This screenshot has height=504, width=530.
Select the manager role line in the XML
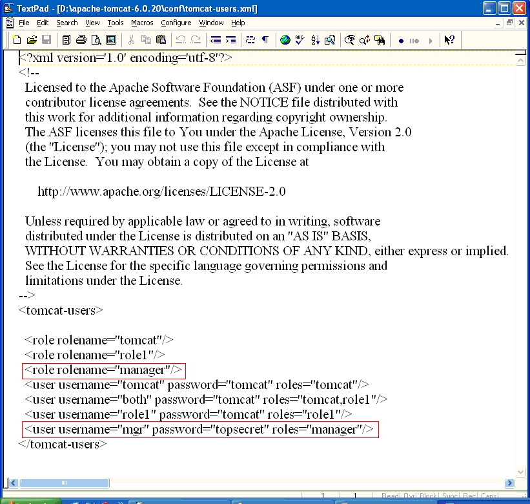point(103,370)
